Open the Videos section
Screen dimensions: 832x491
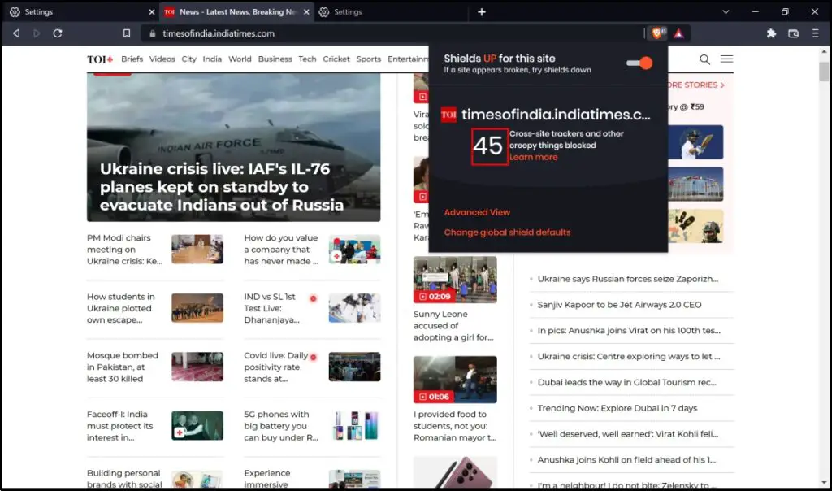[162, 59]
